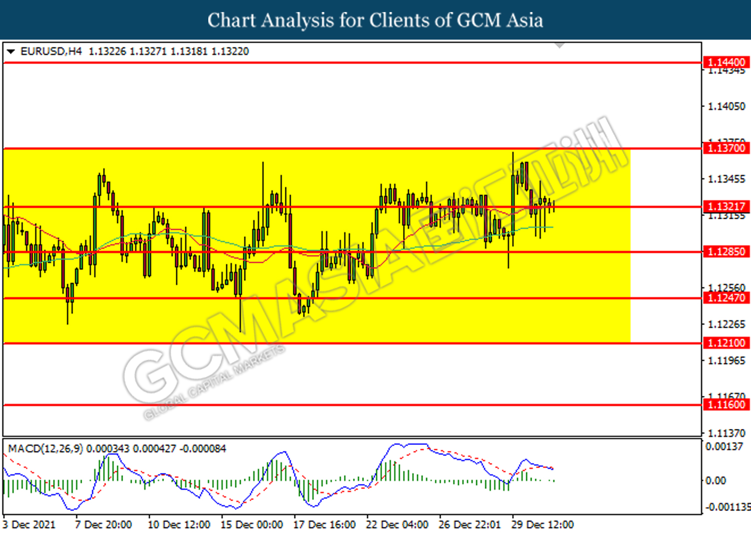Click the 22 Dec 04:00 time label

[397, 525]
